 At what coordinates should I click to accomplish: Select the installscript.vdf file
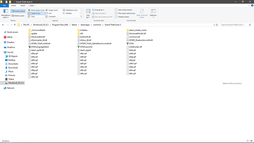pyautogui.click(x=134, y=47)
